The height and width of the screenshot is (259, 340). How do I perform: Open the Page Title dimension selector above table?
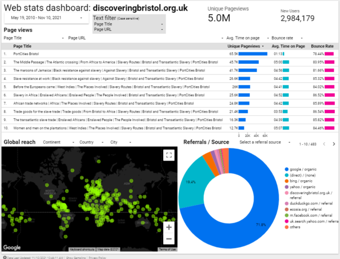34,38
